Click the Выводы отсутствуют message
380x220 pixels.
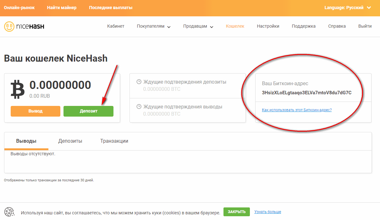[x=33, y=154]
